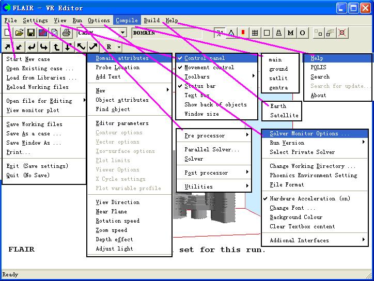The width and height of the screenshot is (374, 281).
Task: Click the open folder toolbar icon
Action: [19, 33]
